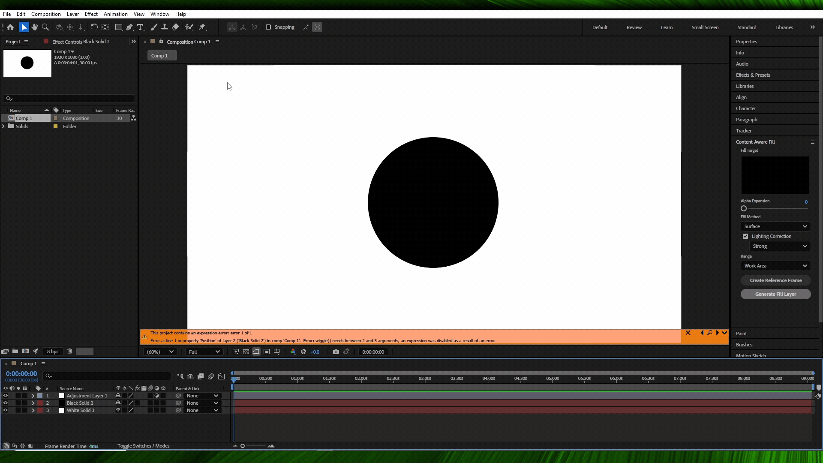
Task: Select the Zoom magnifier tool
Action: click(45, 27)
